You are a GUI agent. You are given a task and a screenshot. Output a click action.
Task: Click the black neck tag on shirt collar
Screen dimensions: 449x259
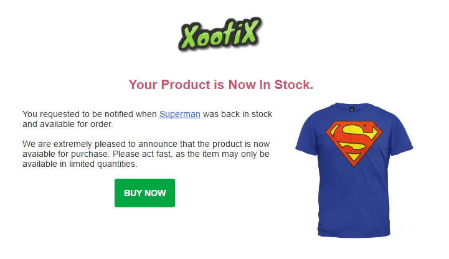pos(352,109)
